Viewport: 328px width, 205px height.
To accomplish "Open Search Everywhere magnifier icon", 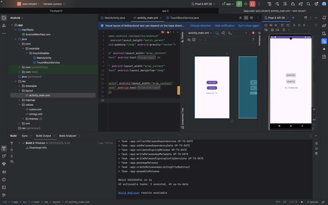I will [308, 4].
